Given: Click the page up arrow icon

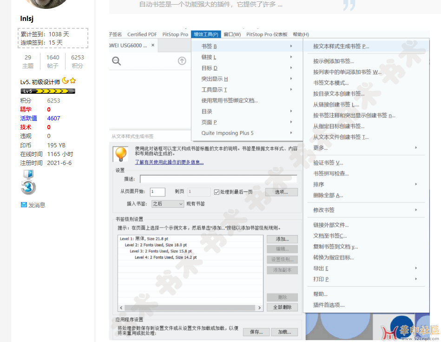Looking at the screenshot, I should point(182,61).
